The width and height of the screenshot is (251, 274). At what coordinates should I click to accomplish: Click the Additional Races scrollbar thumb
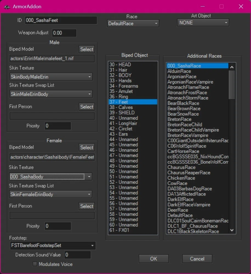232,85
